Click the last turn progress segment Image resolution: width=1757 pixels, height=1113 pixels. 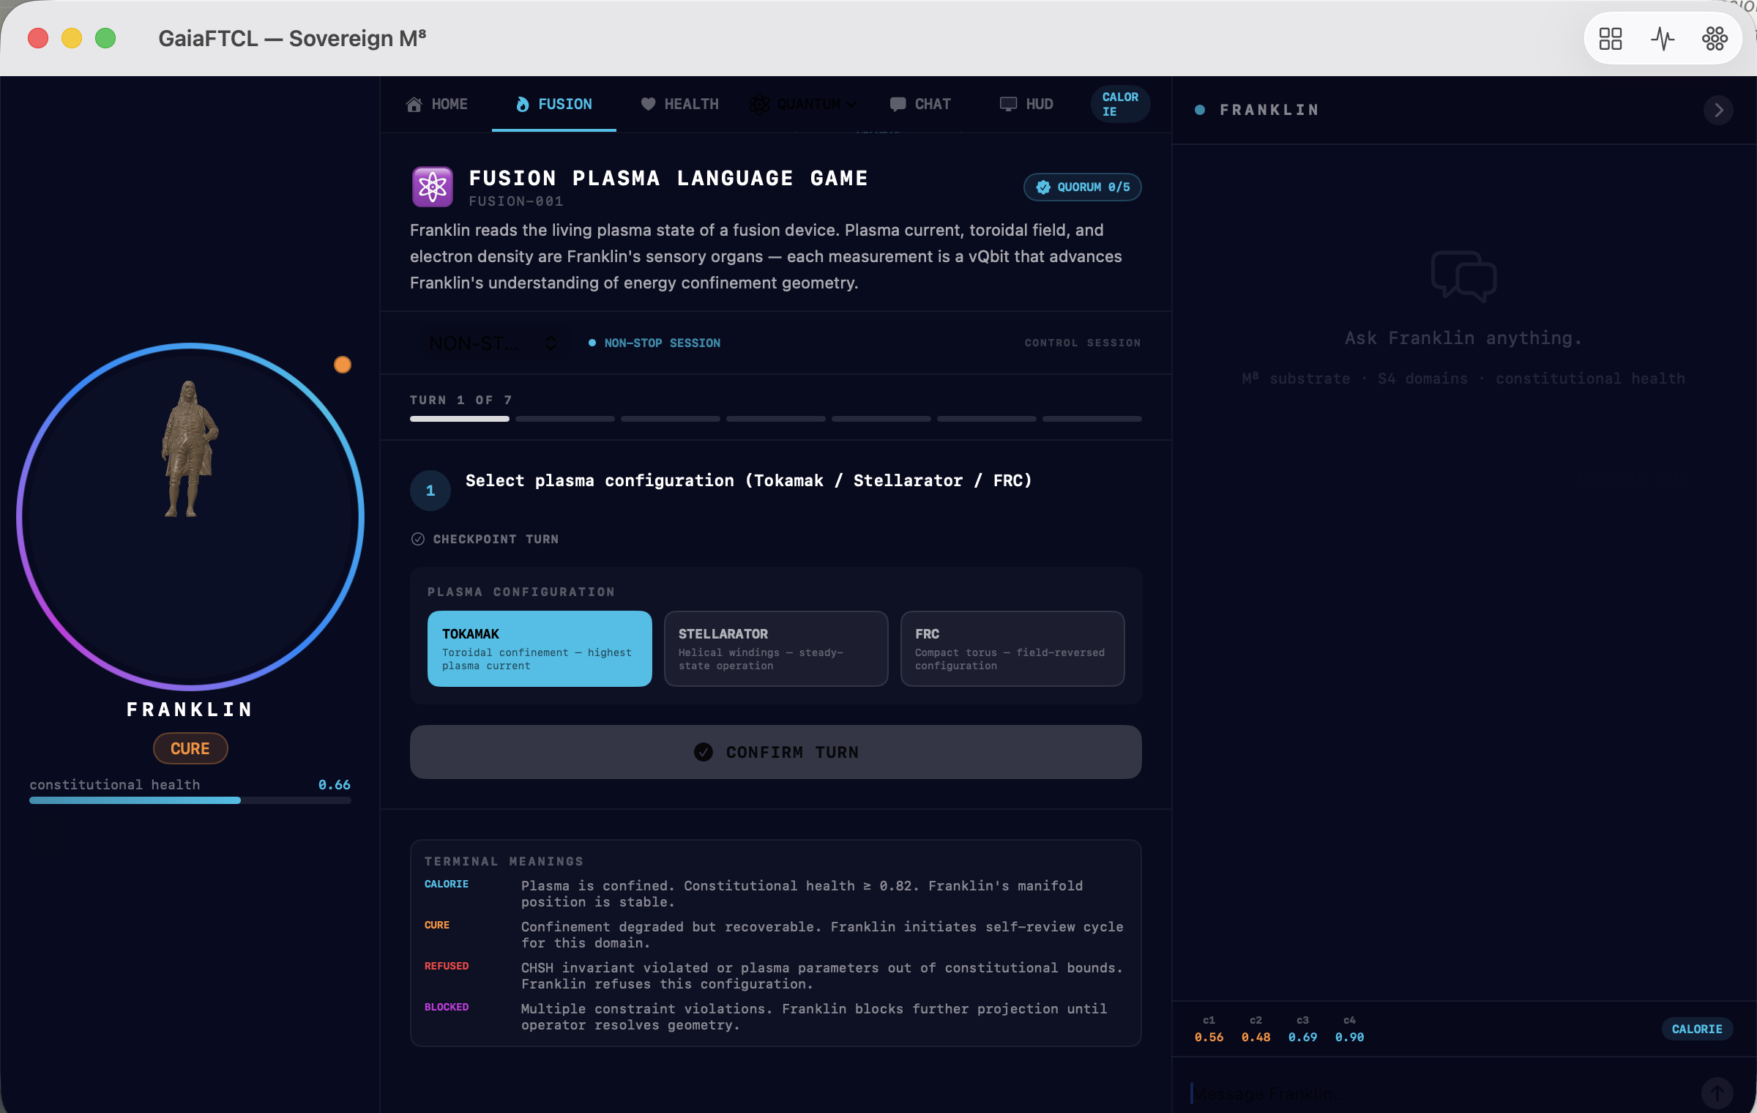(1092, 419)
